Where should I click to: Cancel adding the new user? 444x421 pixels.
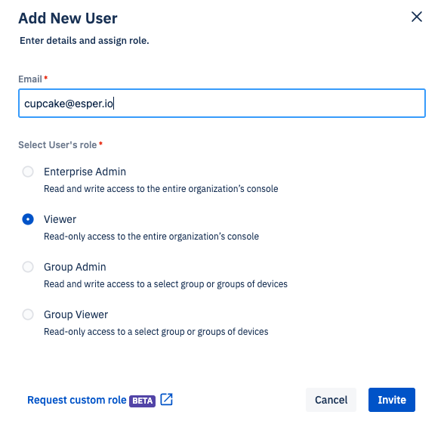(x=331, y=400)
